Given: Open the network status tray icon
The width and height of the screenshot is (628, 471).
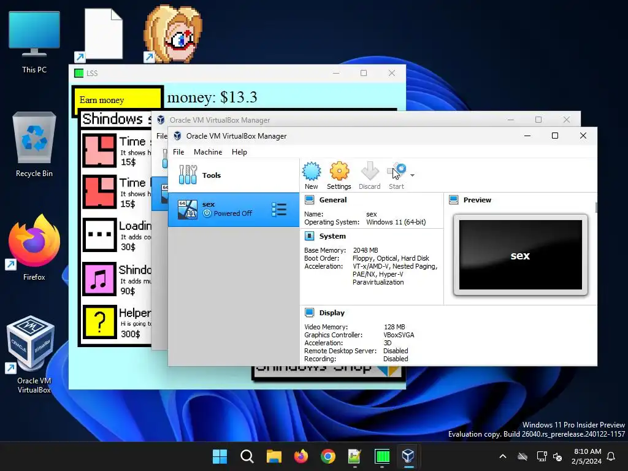Looking at the screenshot, I should tap(542, 456).
